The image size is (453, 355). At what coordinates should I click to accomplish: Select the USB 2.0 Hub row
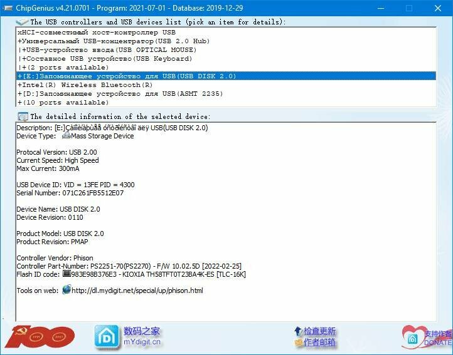(x=226, y=41)
